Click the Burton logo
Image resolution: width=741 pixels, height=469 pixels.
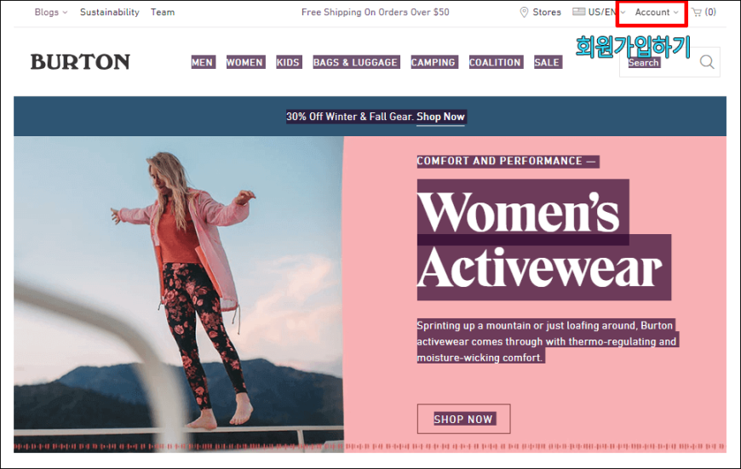pos(80,62)
